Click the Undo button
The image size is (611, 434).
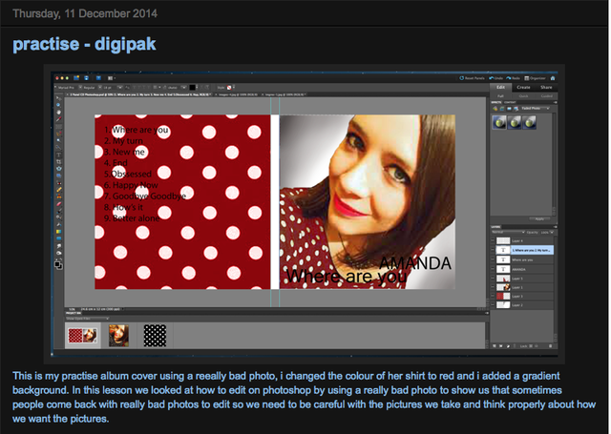click(496, 78)
